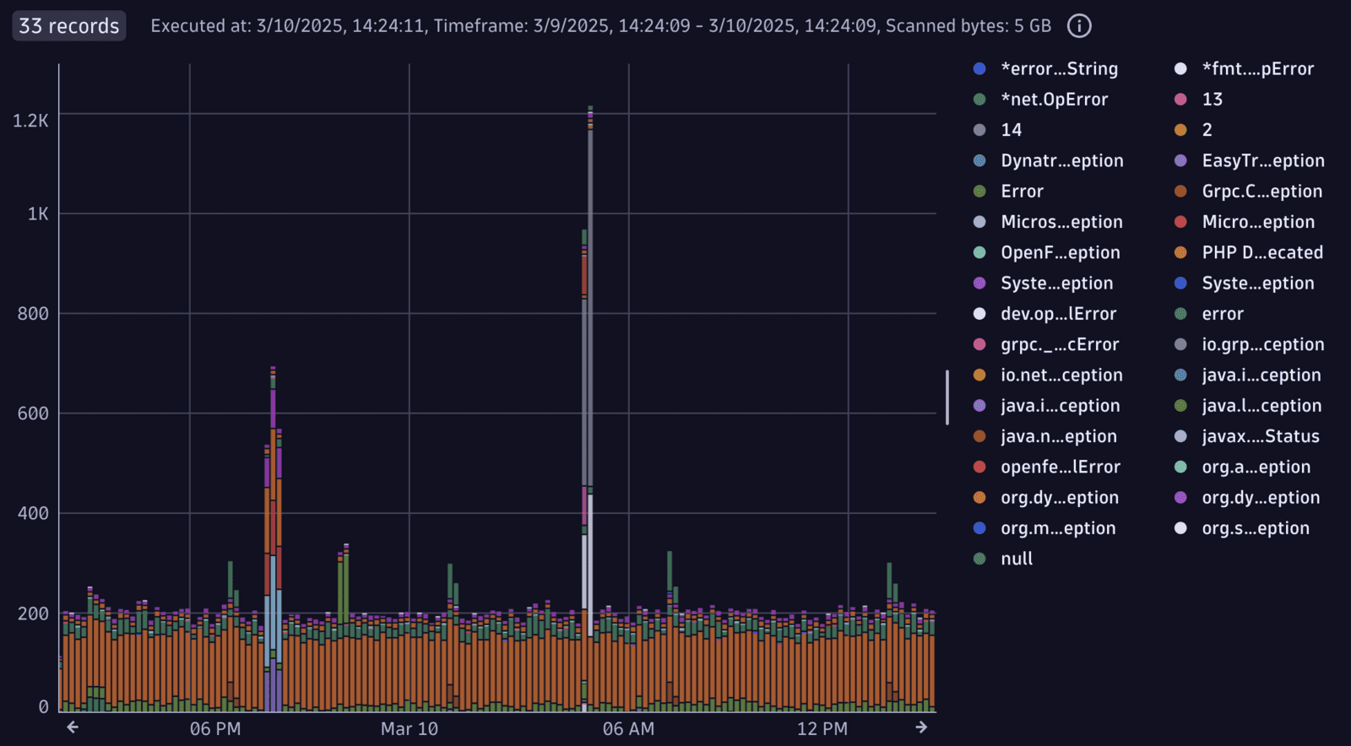Click the javax....Status legend label

pyautogui.click(x=1261, y=436)
